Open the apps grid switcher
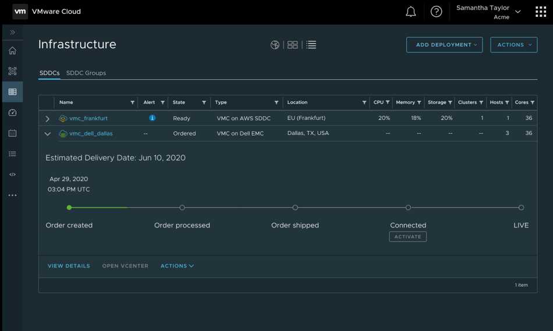The height and width of the screenshot is (331, 553). pos(541,12)
